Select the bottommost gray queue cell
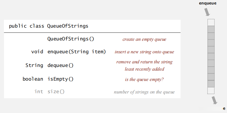Screen dimensions: 227x113 click(x=211, y=83)
